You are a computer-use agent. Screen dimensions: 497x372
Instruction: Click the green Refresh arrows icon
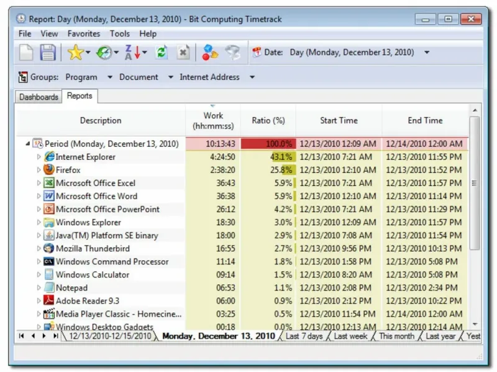click(162, 52)
